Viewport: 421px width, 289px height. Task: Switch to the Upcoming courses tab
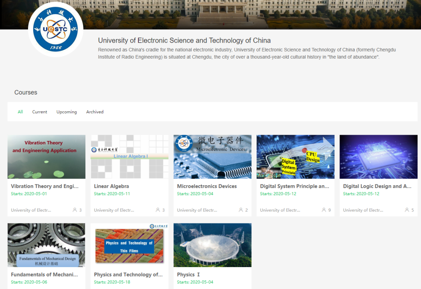pos(67,112)
